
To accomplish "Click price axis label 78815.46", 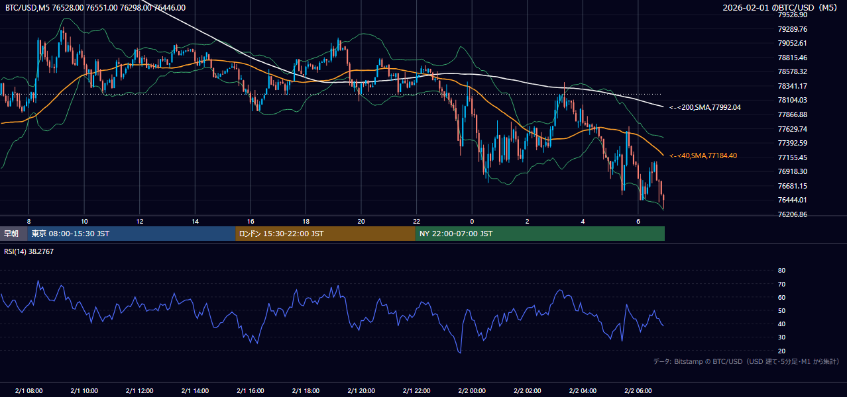I will 792,58.
